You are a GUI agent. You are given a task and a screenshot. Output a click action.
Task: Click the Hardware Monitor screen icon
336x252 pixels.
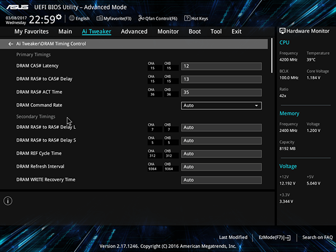[x=282, y=31]
